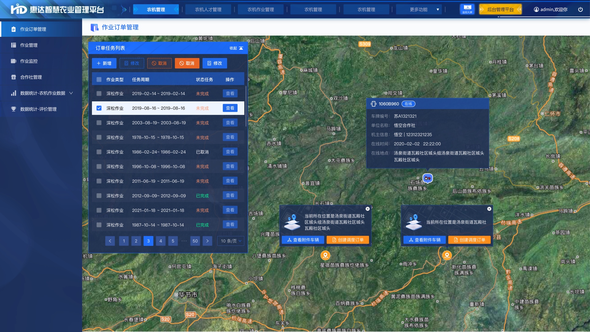Click the admin user avatar icon
Image resolution: width=590 pixels, height=332 pixels.
point(536,10)
